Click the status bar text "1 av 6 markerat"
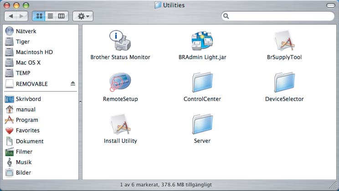This screenshot has height=191, width=339. [x=139, y=185]
